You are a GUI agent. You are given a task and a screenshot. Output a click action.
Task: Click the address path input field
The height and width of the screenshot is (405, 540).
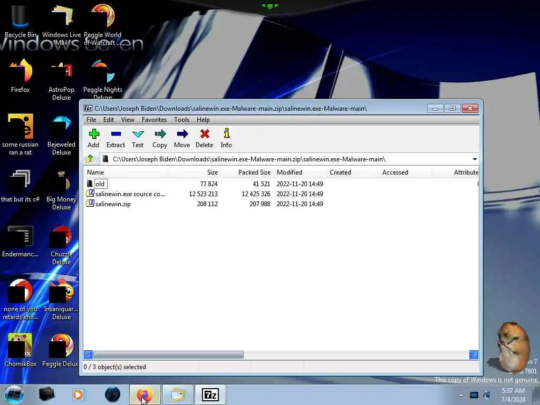(x=286, y=159)
